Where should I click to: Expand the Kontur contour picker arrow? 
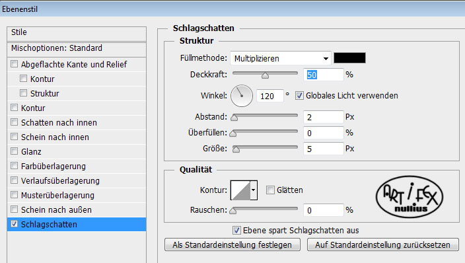point(254,190)
